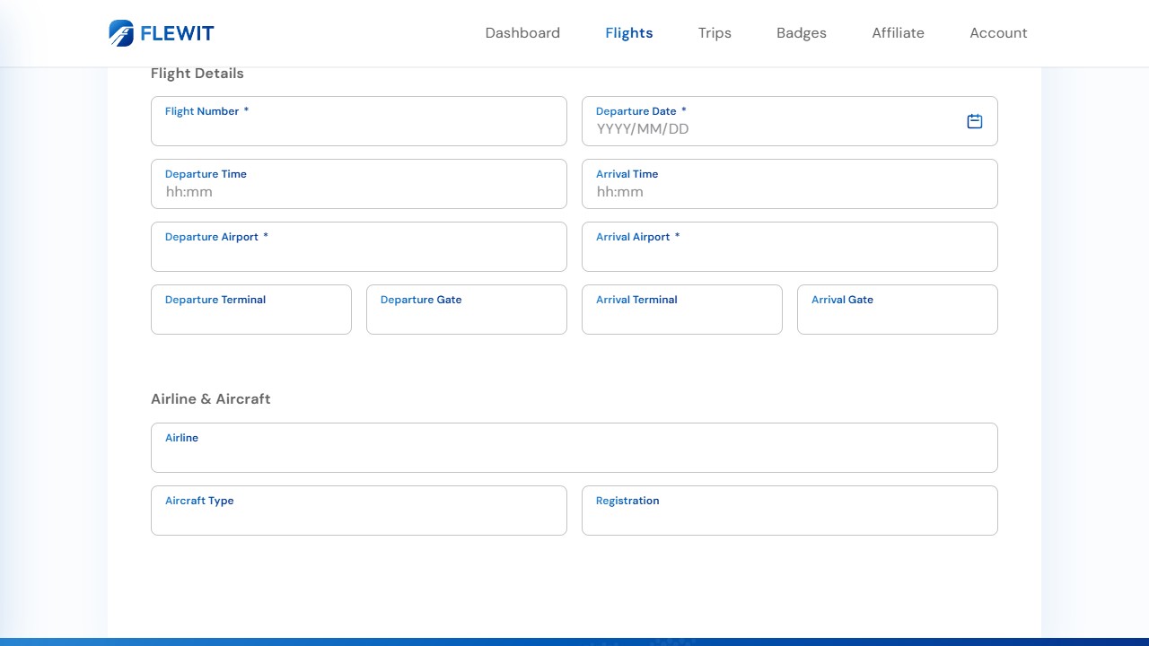
Task: Select the Departure Terminal input
Action: (251, 310)
